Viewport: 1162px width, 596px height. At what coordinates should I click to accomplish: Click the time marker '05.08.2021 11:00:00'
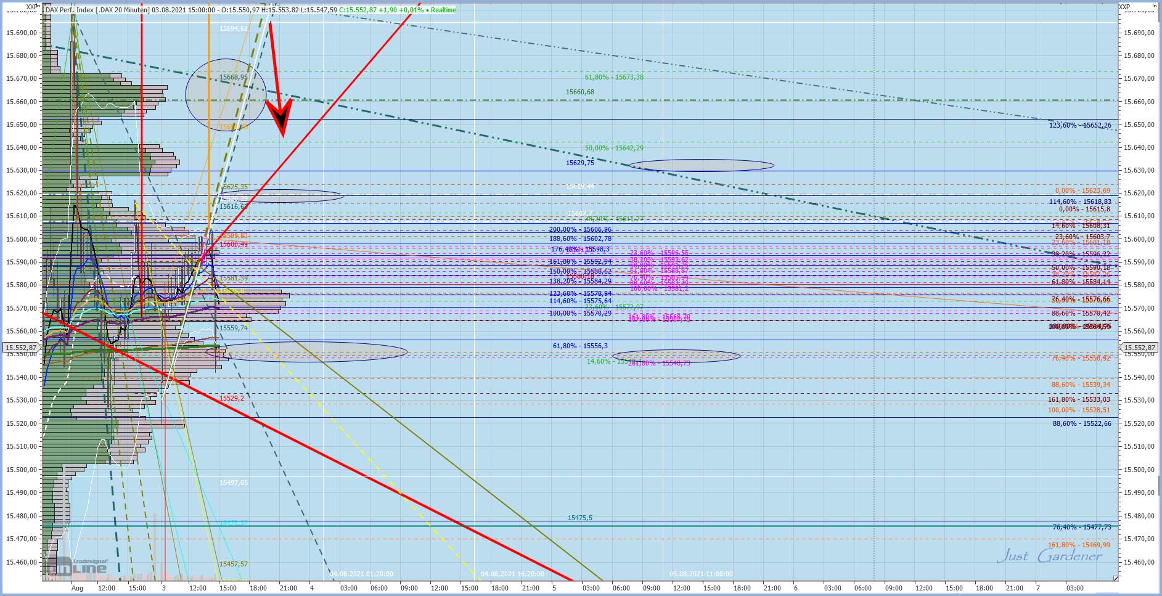pos(701,574)
